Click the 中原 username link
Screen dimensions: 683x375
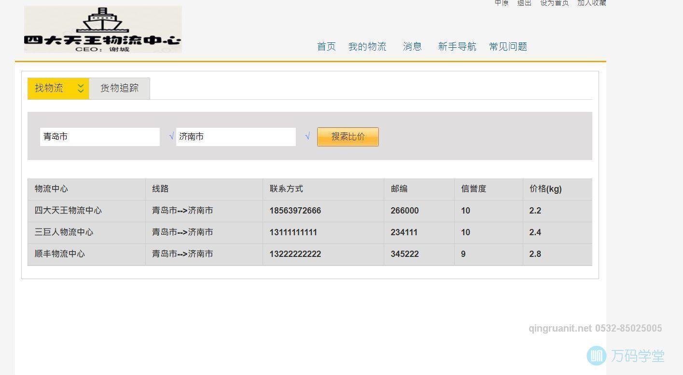point(501,3)
